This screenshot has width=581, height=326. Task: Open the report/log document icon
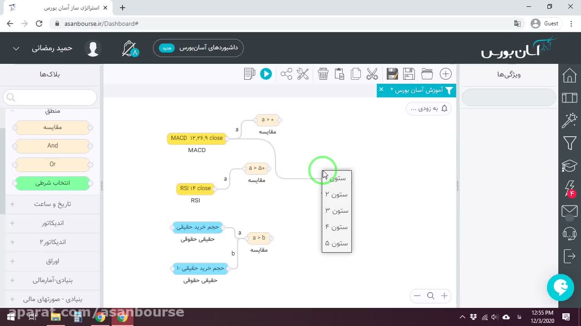pyautogui.click(x=249, y=74)
